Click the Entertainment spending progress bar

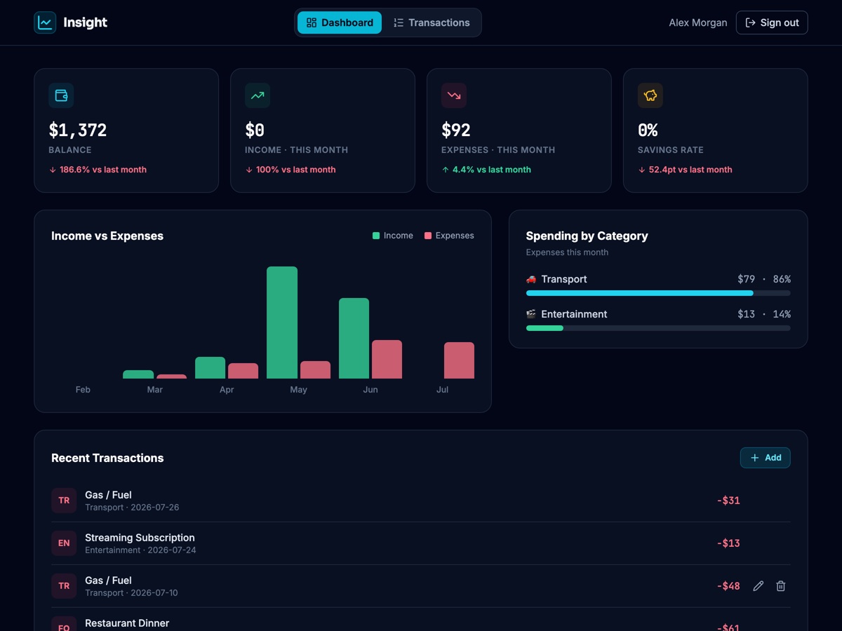click(x=658, y=328)
